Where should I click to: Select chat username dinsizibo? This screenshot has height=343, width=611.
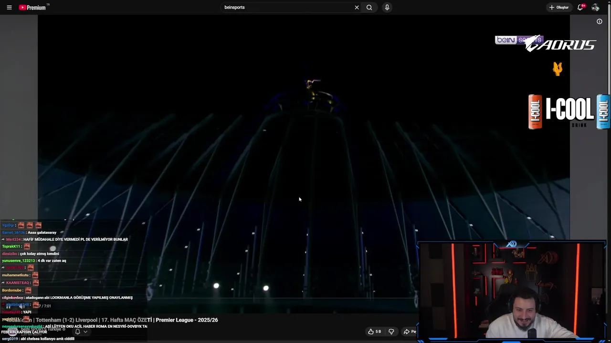[10, 254]
